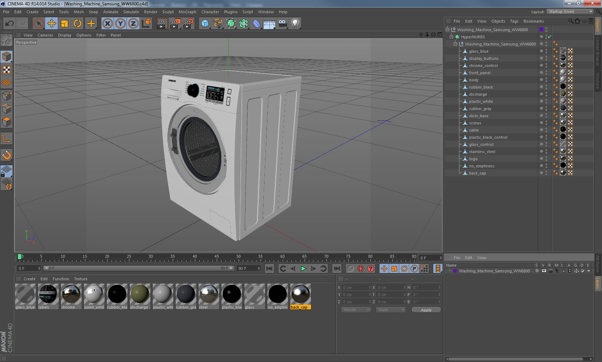Collapse the HyperNURBS tree node
Screen dimensions: 602x362
point(451,37)
